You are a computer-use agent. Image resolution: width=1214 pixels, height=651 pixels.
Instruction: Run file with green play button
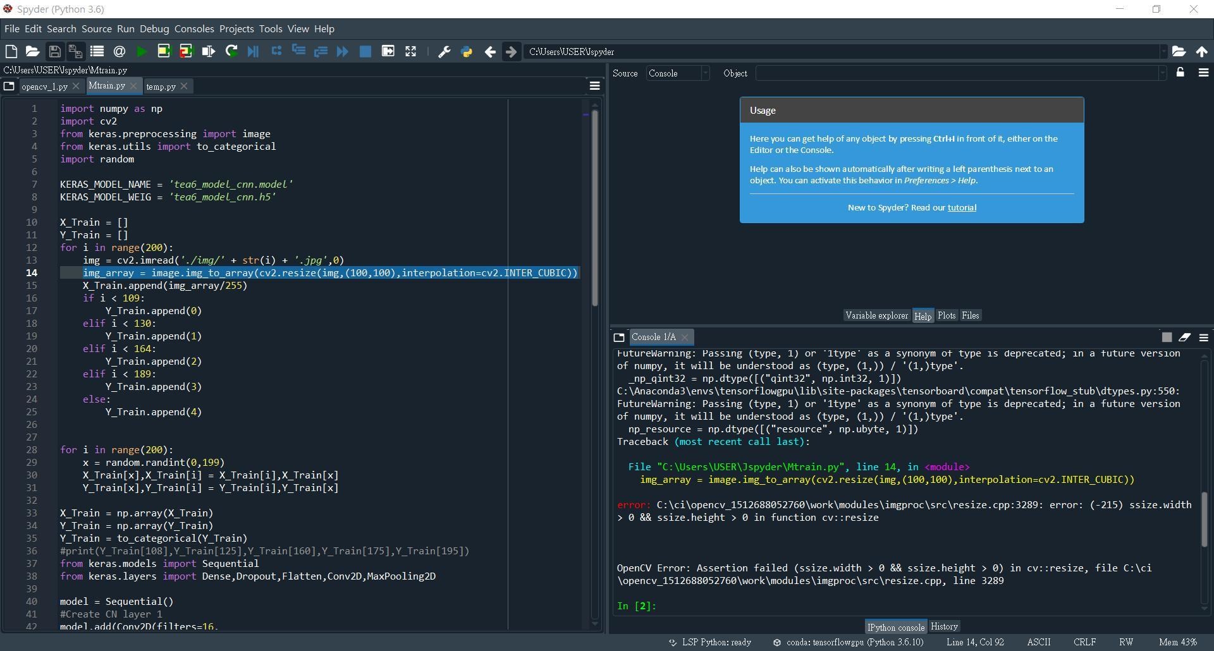(x=142, y=52)
